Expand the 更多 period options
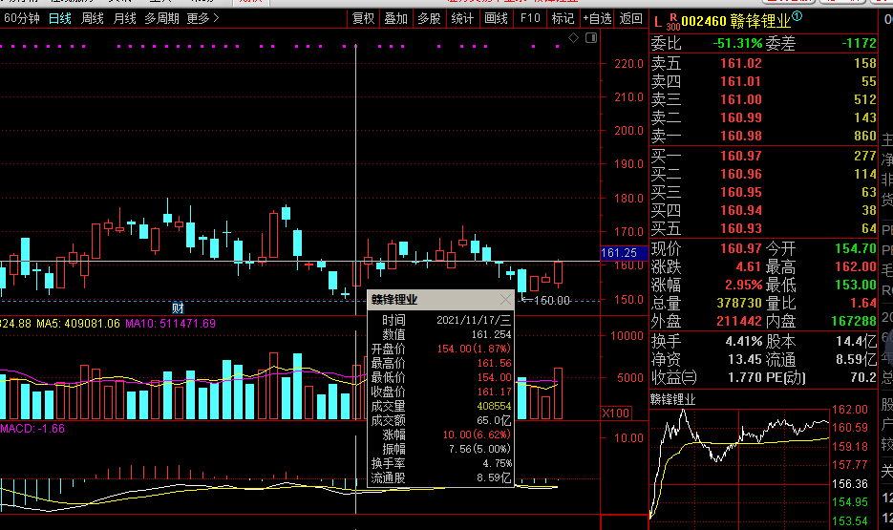Viewport: 893px width, 530px height. pyautogui.click(x=202, y=19)
